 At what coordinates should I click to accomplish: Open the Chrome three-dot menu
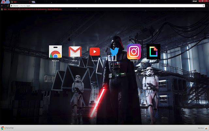point(207,6)
